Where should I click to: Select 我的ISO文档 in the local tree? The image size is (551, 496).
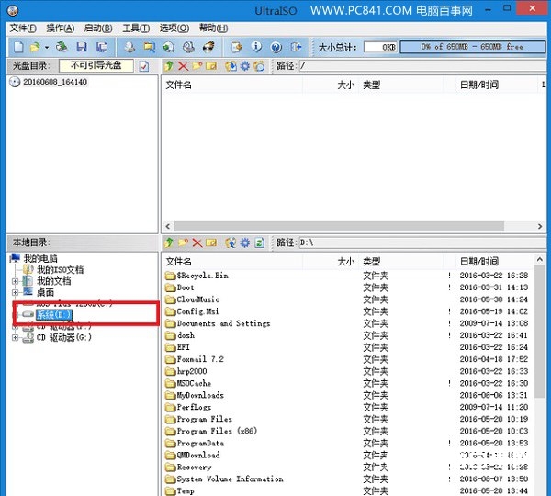61,270
